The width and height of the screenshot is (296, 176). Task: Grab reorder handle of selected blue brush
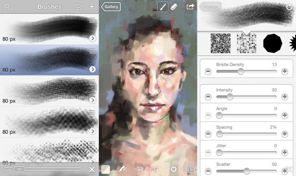pos(92,51)
